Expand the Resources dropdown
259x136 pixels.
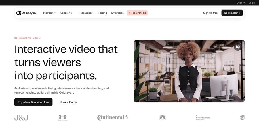(86, 13)
